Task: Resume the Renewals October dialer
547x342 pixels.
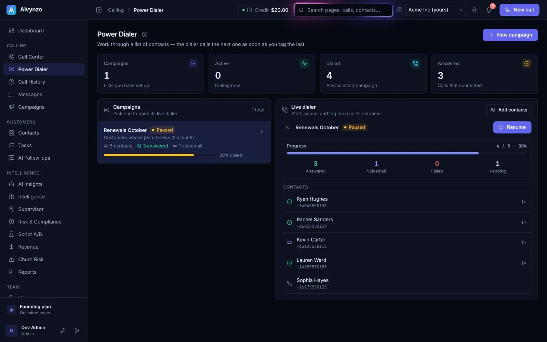Action: point(512,127)
